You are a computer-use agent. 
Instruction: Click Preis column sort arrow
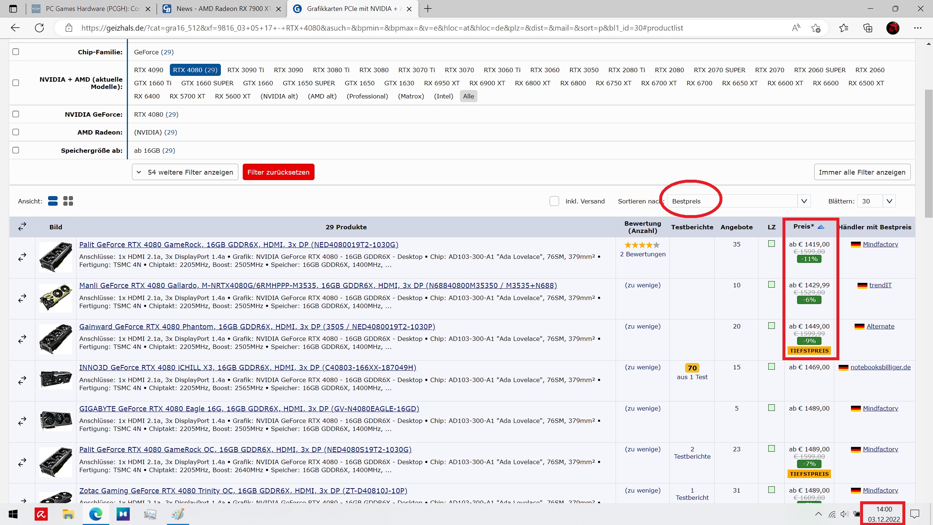[821, 227]
